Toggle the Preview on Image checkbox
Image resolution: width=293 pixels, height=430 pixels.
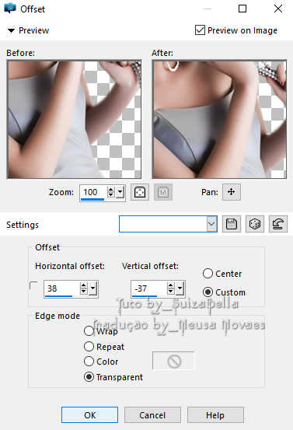200,30
